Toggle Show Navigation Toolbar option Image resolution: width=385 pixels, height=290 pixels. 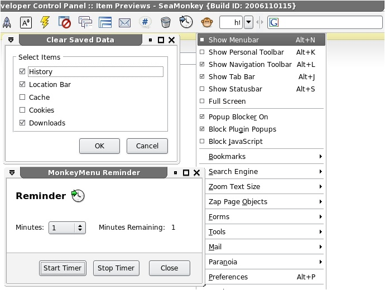(x=261, y=64)
